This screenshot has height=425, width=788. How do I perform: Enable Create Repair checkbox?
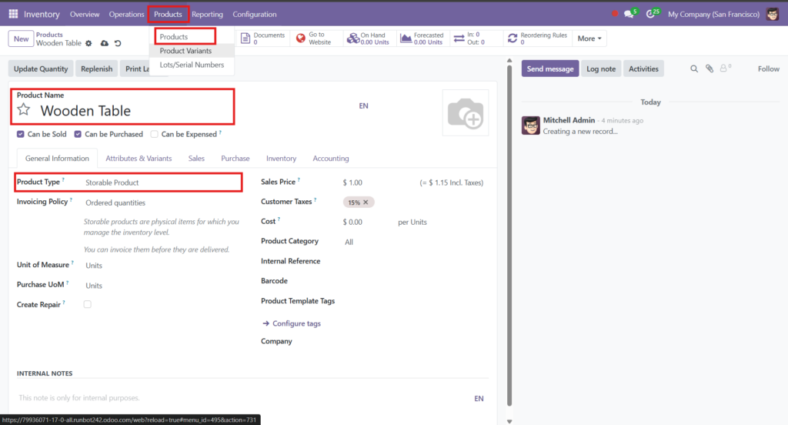coord(88,304)
